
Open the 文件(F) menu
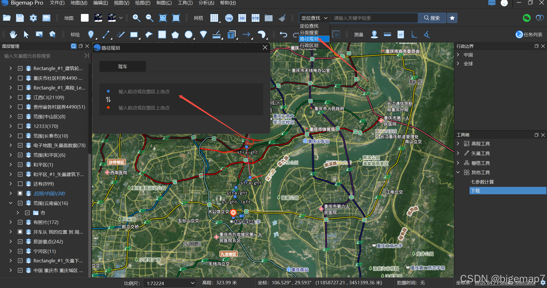[x=57, y=3]
